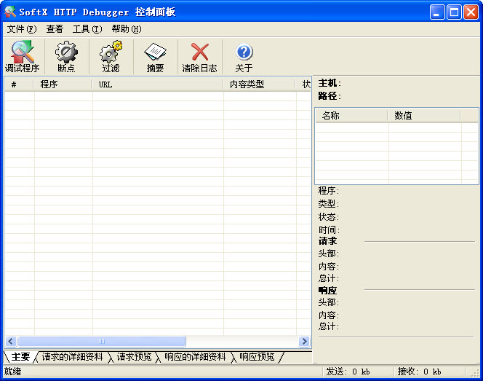Open the 帮助(H) menu

tap(127, 29)
